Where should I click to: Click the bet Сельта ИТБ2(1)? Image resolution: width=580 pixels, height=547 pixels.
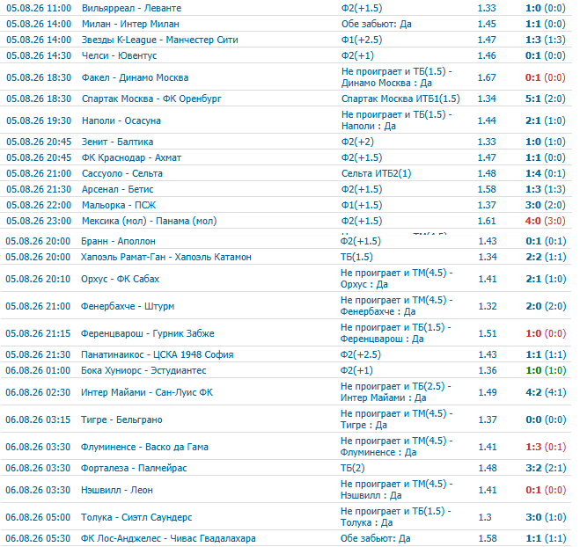376,174
